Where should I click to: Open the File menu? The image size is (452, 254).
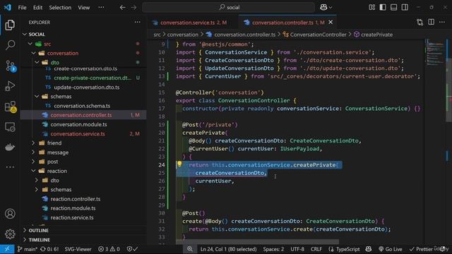(22, 8)
